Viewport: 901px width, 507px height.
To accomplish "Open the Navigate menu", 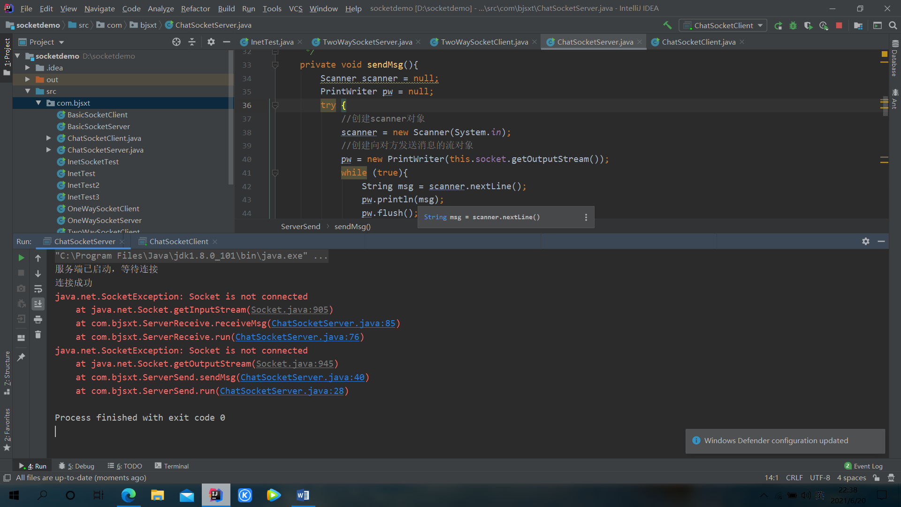I will pos(99,8).
